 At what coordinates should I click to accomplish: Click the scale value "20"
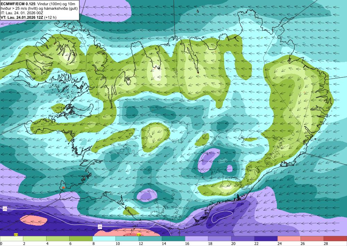click(x=233, y=244)
